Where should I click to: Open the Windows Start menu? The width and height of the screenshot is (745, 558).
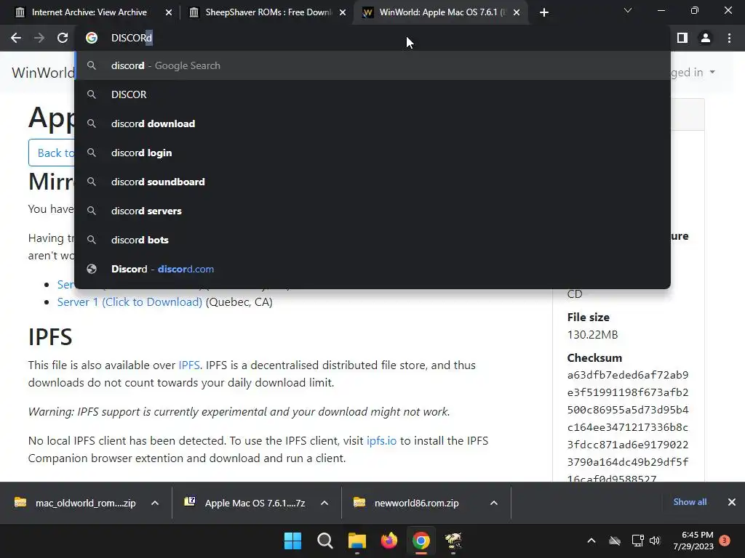coord(292,541)
